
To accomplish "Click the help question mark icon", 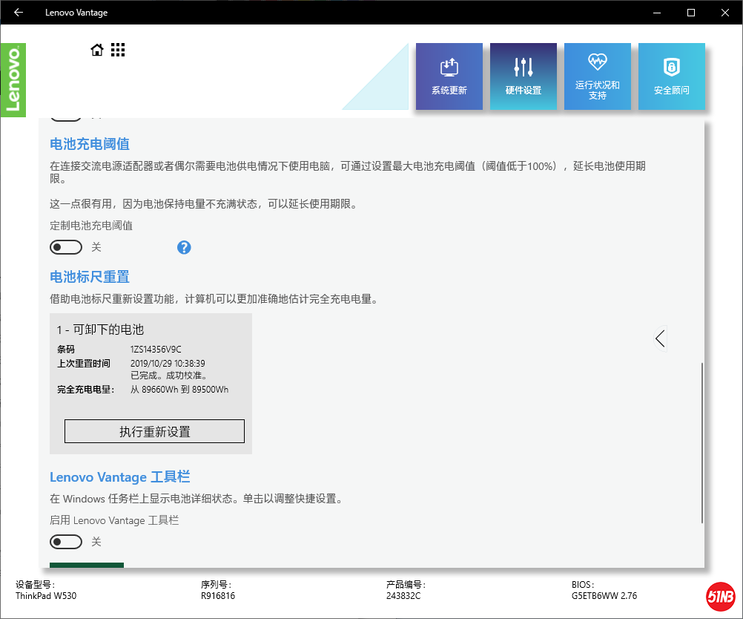I will click(184, 247).
